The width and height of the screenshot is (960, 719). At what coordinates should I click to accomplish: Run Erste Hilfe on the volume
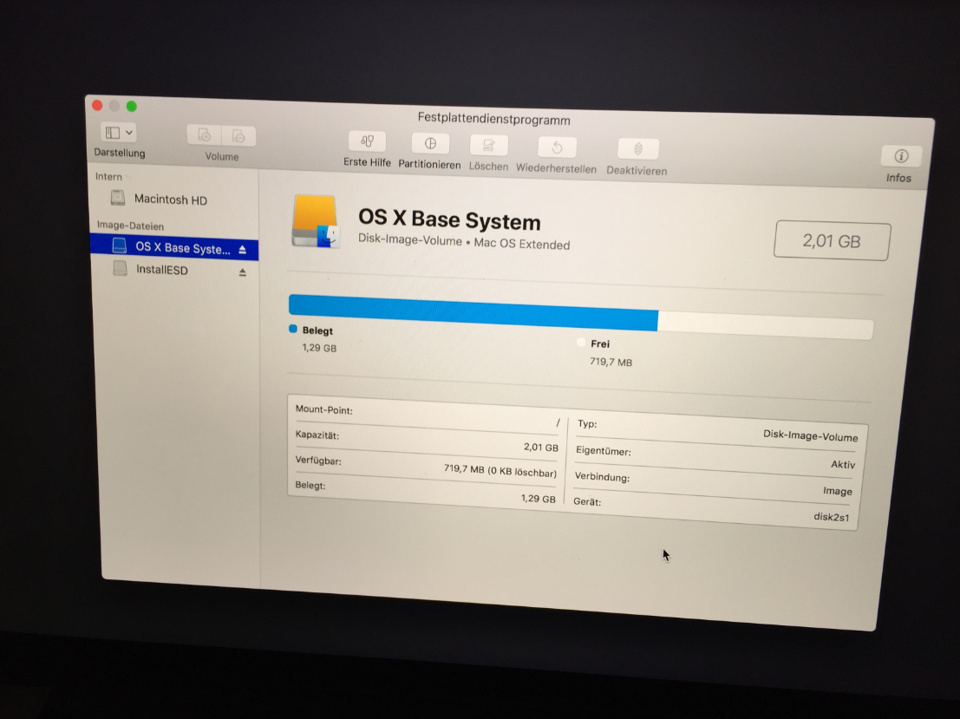coord(367,141)
